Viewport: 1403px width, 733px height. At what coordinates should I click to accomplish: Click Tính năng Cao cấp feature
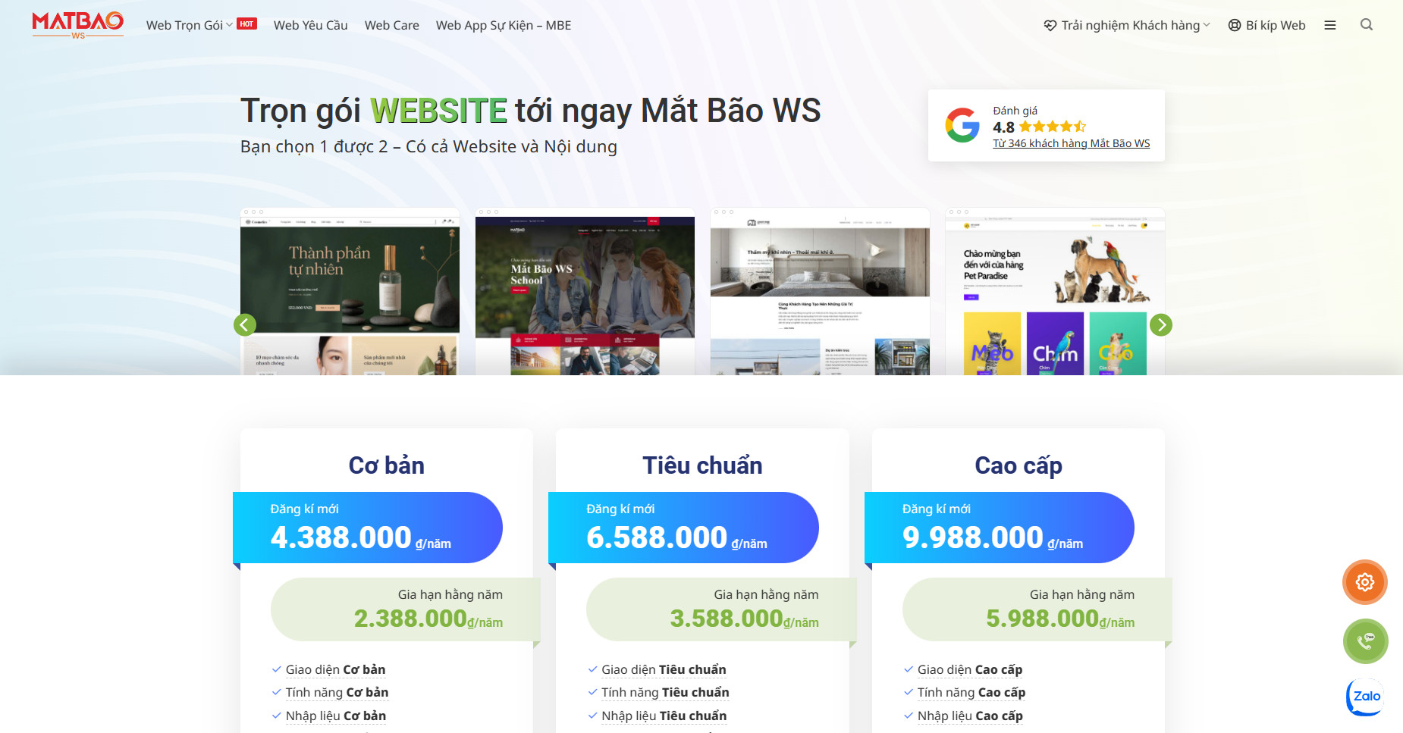[971, 692]
